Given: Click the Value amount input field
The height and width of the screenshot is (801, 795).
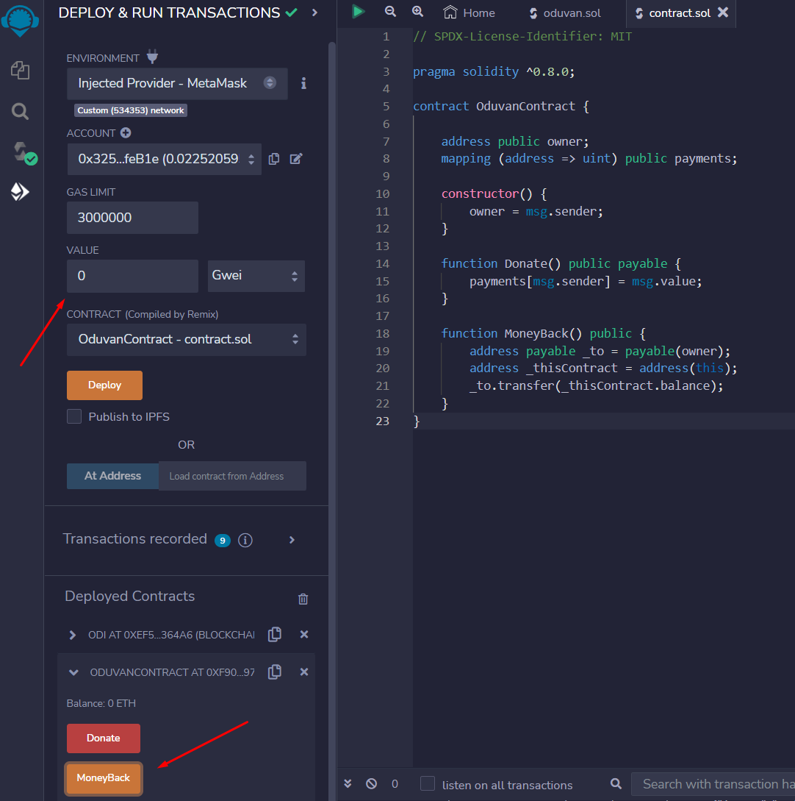Looking at the screenshot, I should [133, 276].
